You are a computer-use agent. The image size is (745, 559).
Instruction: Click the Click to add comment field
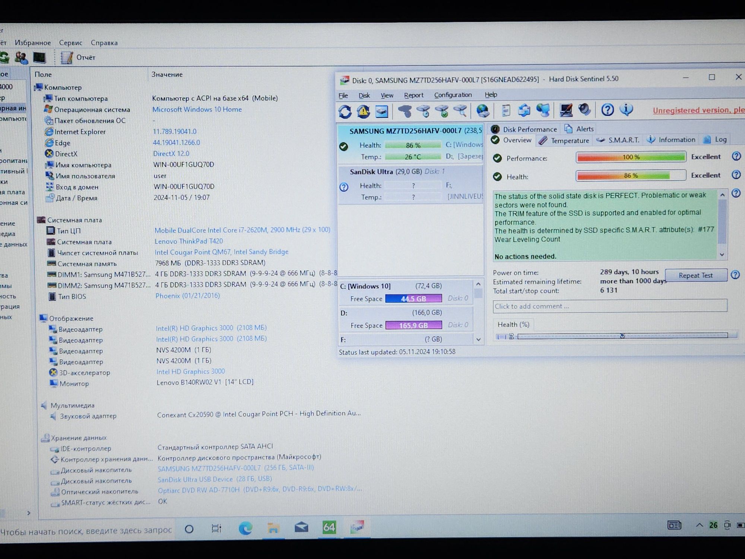[x=610, y=306]
